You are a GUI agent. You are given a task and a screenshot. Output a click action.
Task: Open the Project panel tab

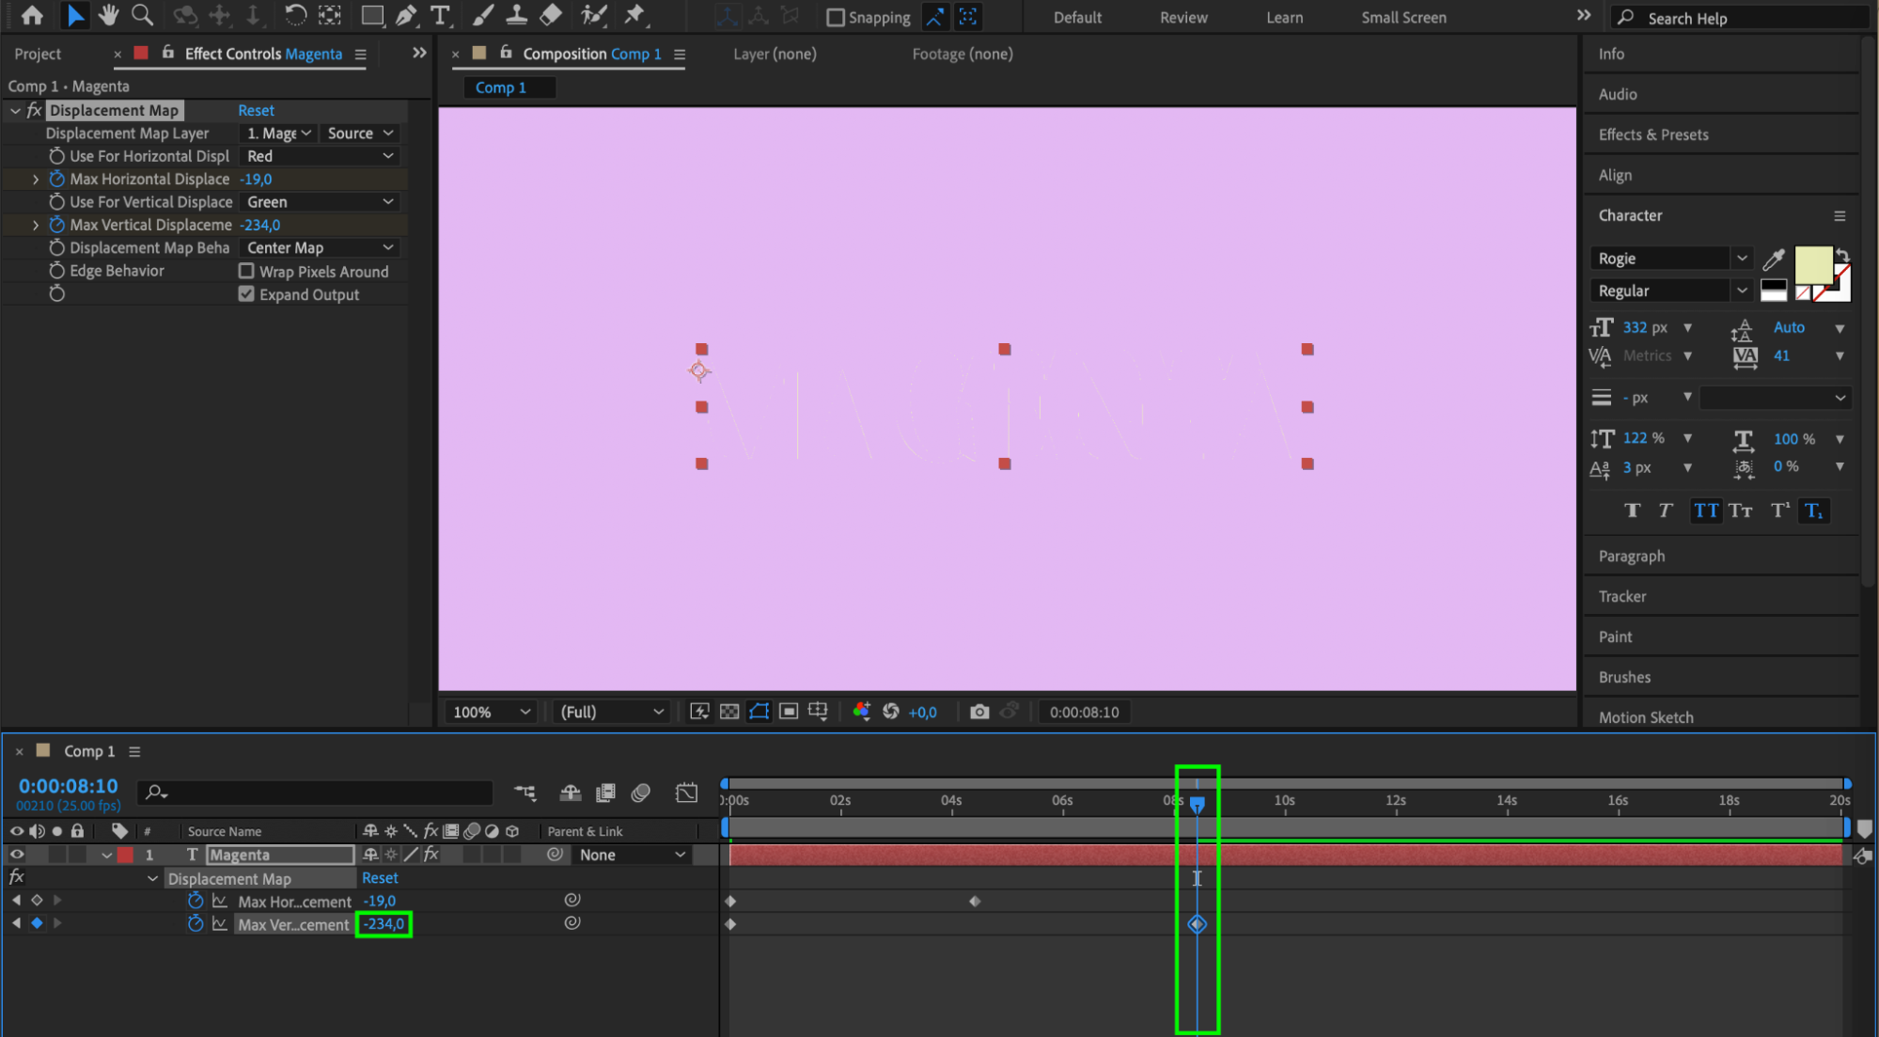click(38, 54)
